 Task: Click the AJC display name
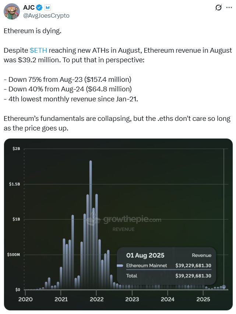(x=29, y=8)
